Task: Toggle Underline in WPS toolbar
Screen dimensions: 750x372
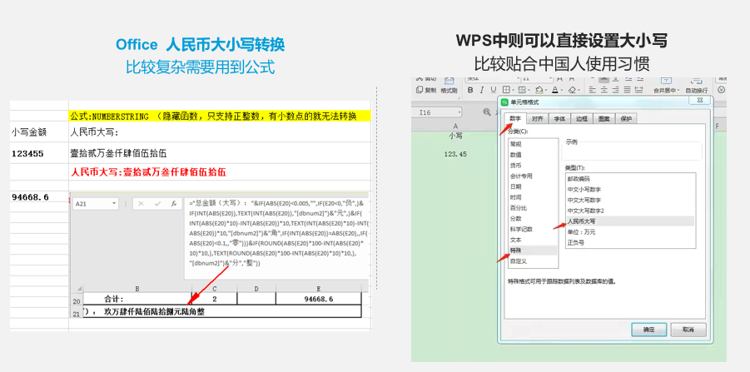Action: [494, 90]
